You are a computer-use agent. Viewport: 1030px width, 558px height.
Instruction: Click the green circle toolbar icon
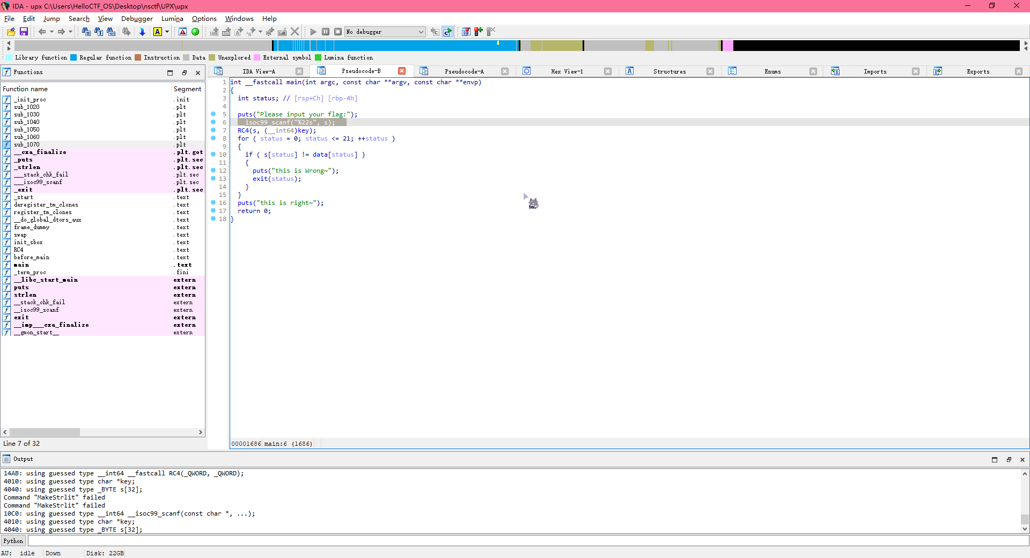[195, 32]
